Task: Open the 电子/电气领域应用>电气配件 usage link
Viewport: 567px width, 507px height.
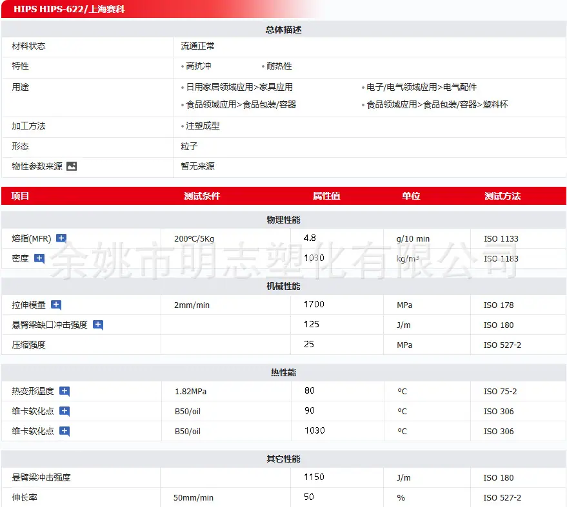Action: pyautogui.click(x=421, y=87)
